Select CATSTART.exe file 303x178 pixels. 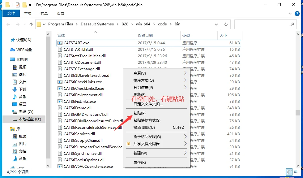(76, 43)
